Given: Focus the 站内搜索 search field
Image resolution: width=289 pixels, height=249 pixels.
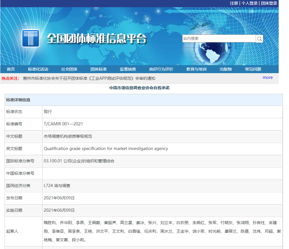Looking at the screenshot, I should tap(219, 39).
